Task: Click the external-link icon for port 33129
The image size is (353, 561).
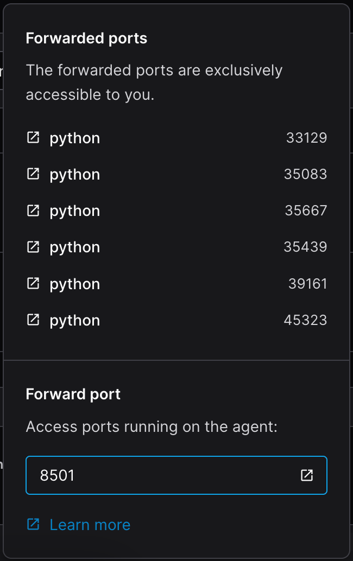Action: pyautogui.click(x=33, y=138)
